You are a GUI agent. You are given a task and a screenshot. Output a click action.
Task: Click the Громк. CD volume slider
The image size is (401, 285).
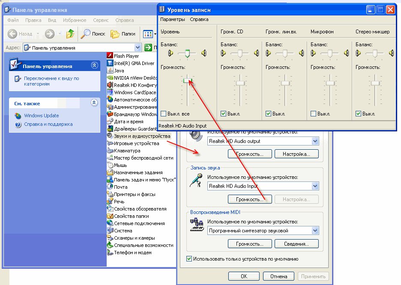(240, 82)
